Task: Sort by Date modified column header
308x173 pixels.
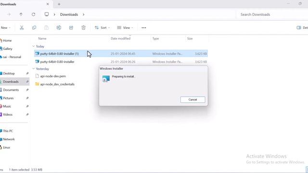Action: [x=120, y=38]
